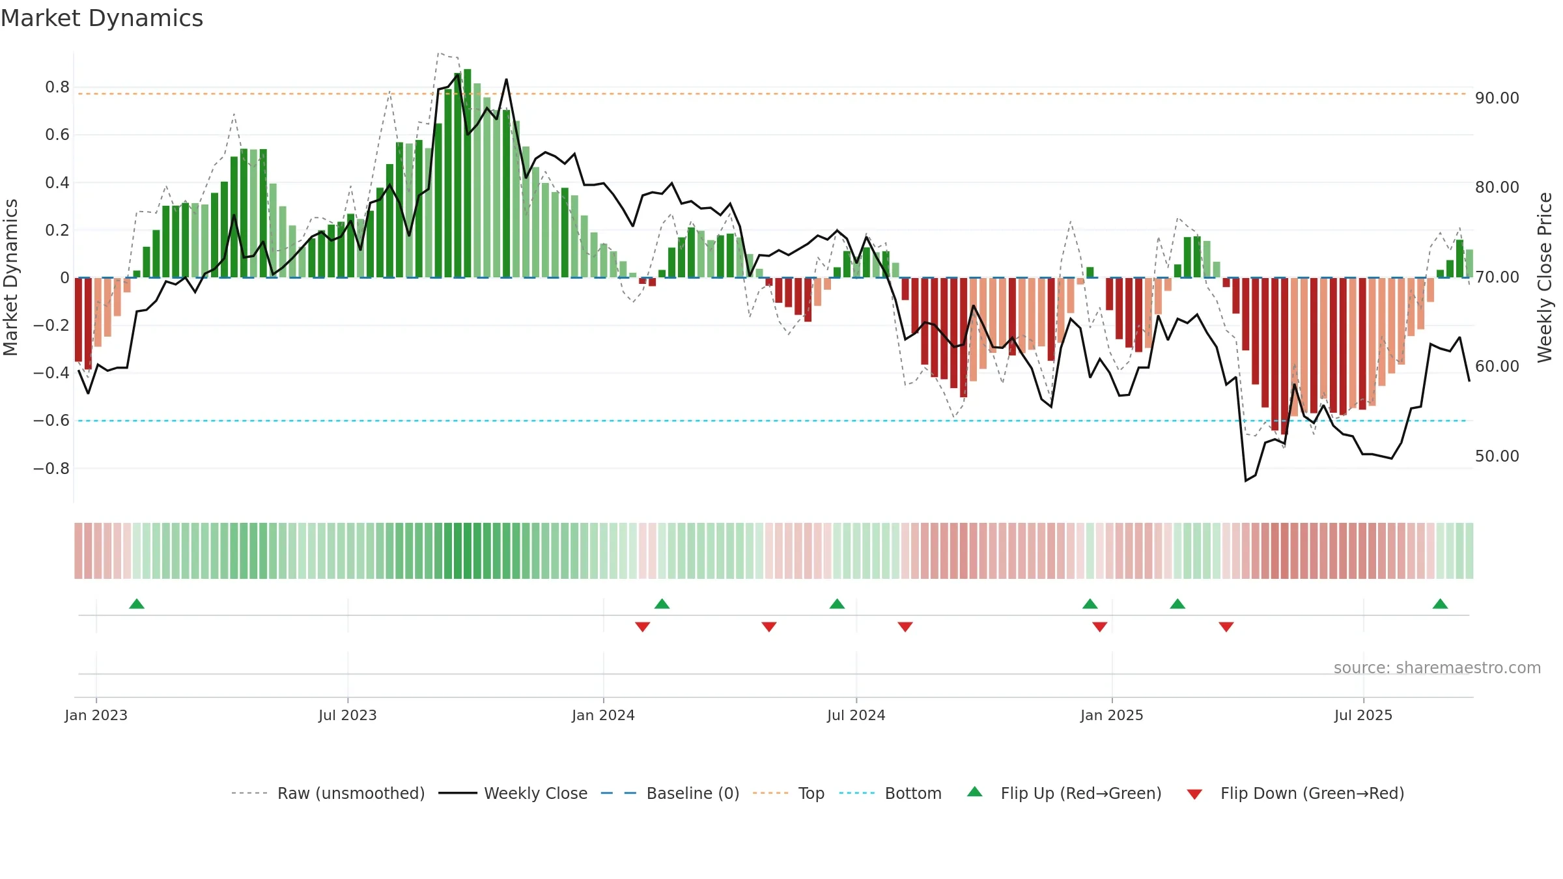Click the third green flip-up triangle before Jul 2024
Image resolution: width=1563 pixels, height=879 pixels.
[x=837, y=604]
